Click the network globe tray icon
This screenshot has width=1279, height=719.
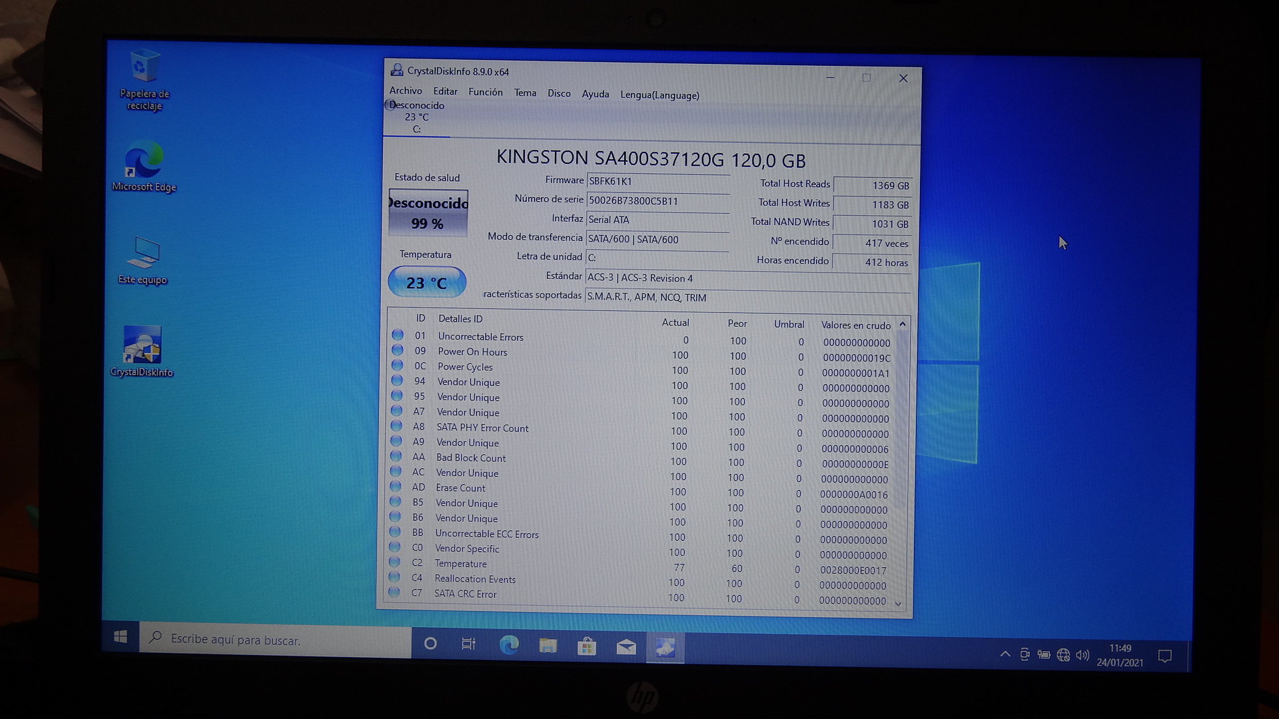coord(1063,655)
